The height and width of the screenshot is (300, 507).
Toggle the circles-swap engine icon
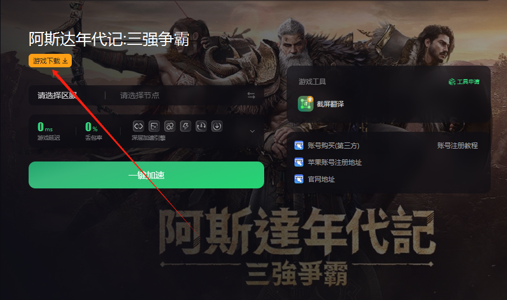click(x=170, y=126)
